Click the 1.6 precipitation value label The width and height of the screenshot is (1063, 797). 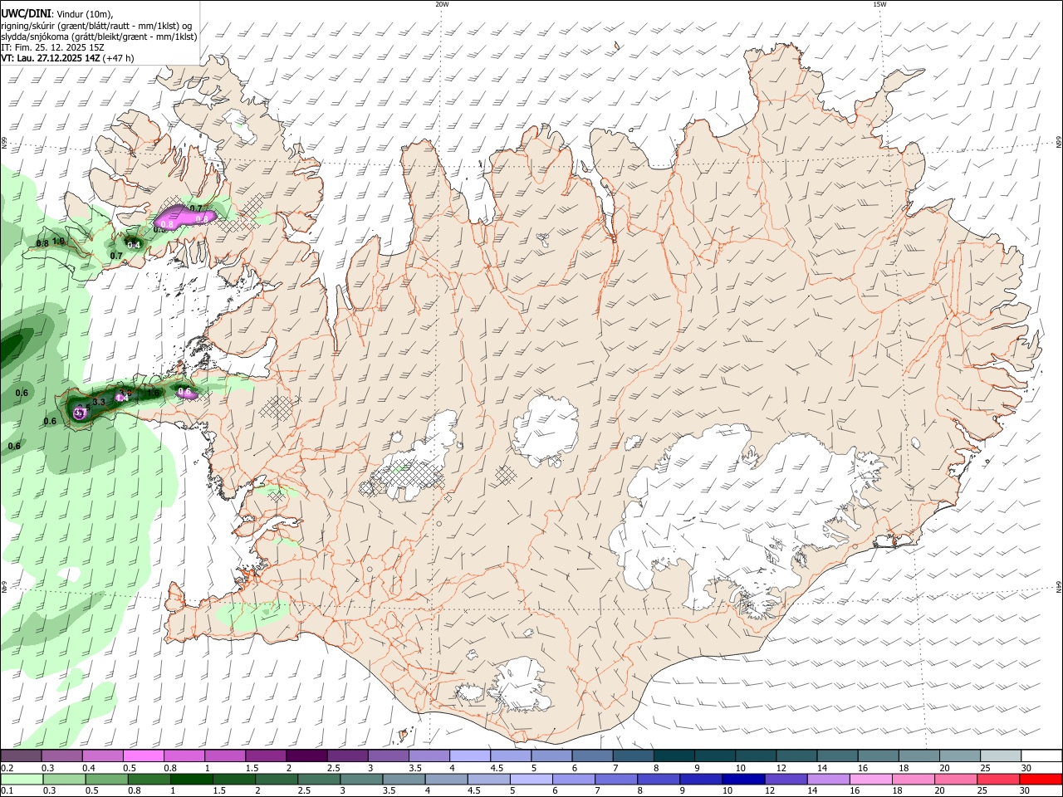tap(153, 394)
